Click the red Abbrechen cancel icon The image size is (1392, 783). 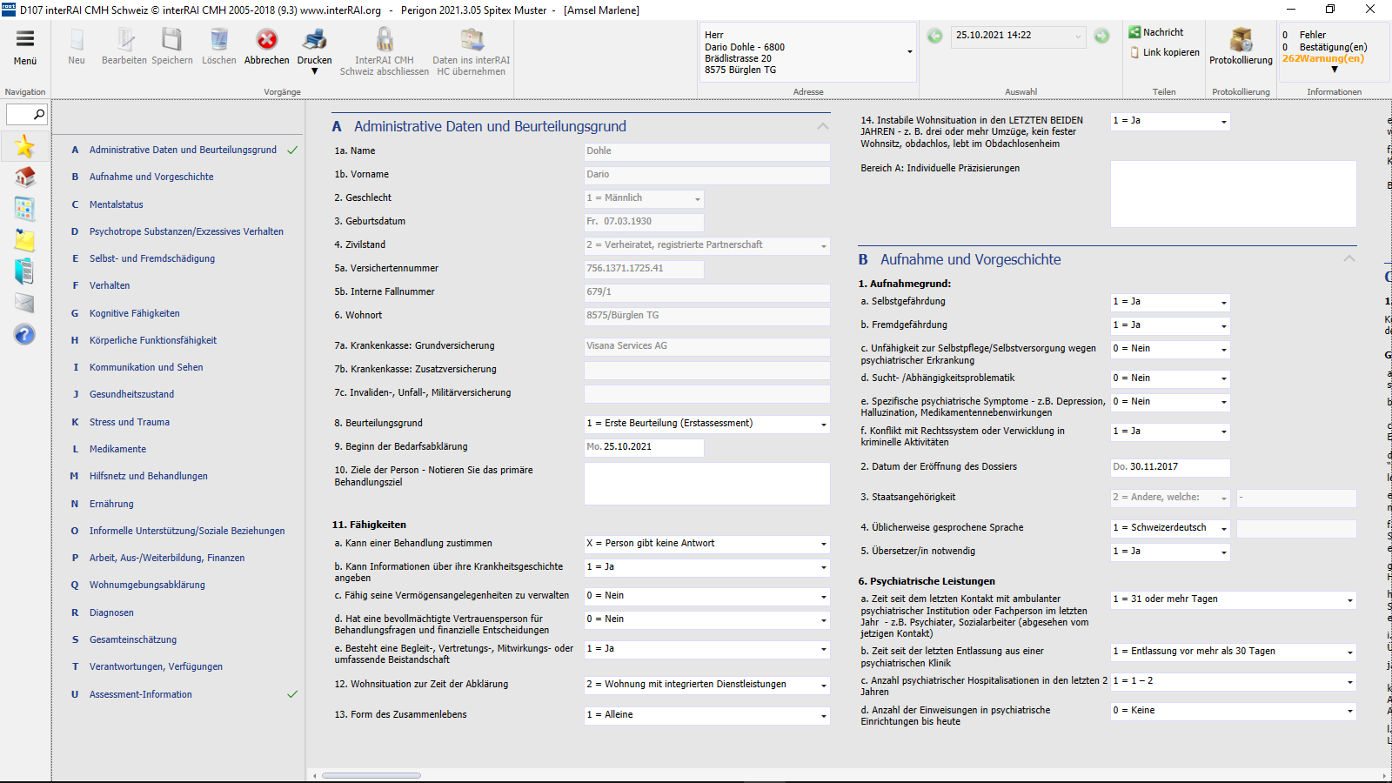pos(266,39)
